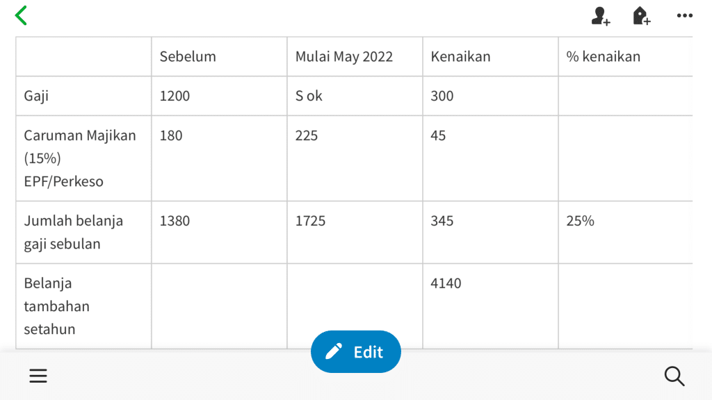This screenshot has width=712, height=400.
Task: Go back with the green arrow
Action: click(x=21, y=15)
